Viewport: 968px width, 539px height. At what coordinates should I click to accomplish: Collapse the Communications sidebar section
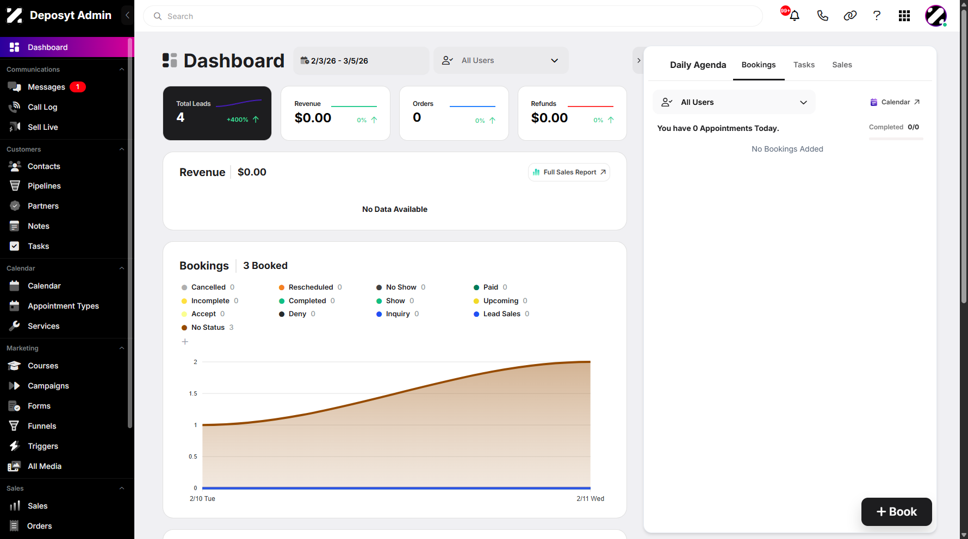(x=122, y=70)
